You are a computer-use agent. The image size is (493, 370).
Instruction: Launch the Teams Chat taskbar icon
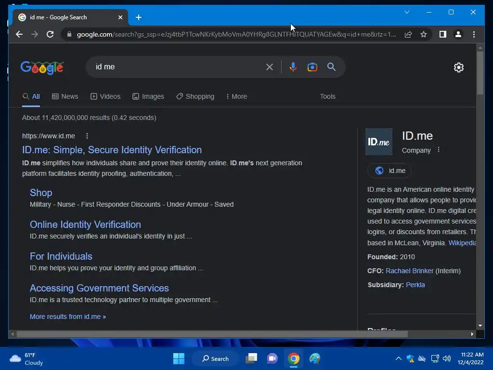(x=272, y=358)
